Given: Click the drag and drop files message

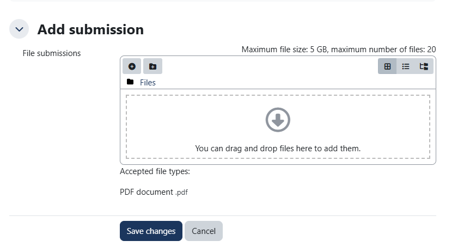Looking at the screenshot, I should [x=278, y=149].
